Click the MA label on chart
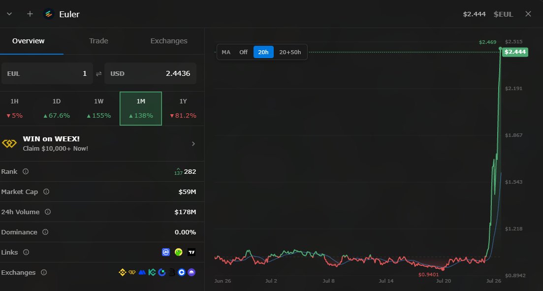The height and width of the screenshot is (291, 543). click(x=226, y=52)
